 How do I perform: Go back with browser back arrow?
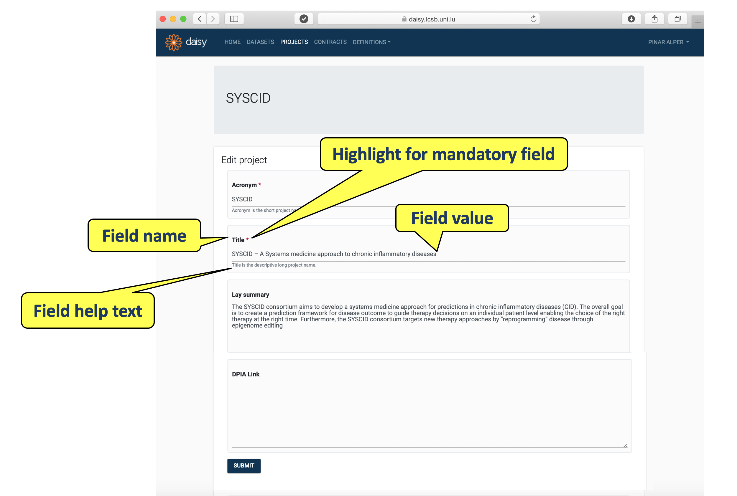coord(200,19)
